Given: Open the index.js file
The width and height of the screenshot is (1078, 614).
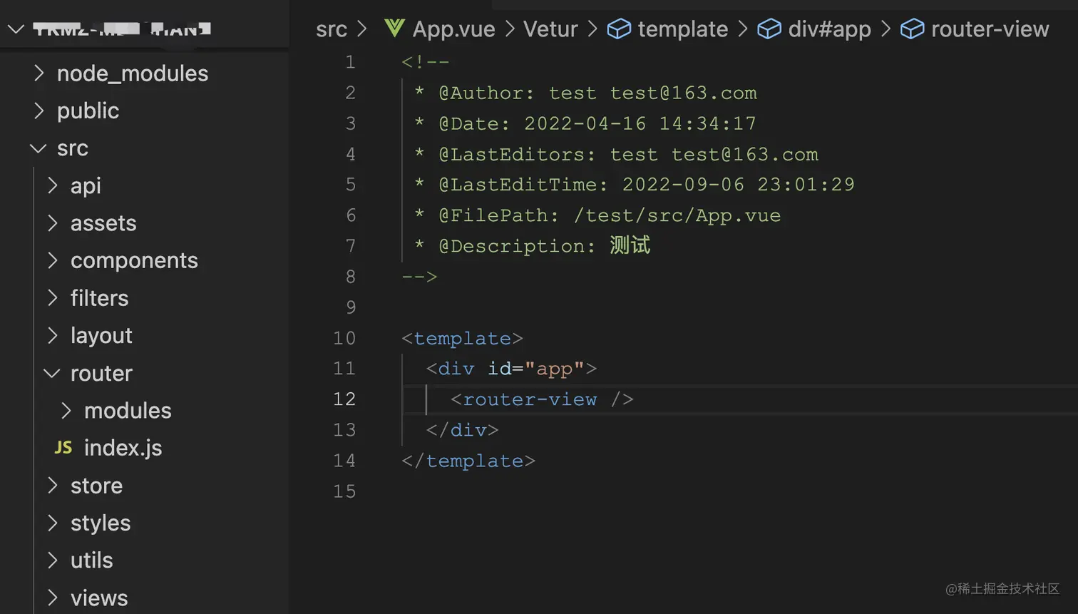Looking at the screenshot, I should click(x=123, y=448).
